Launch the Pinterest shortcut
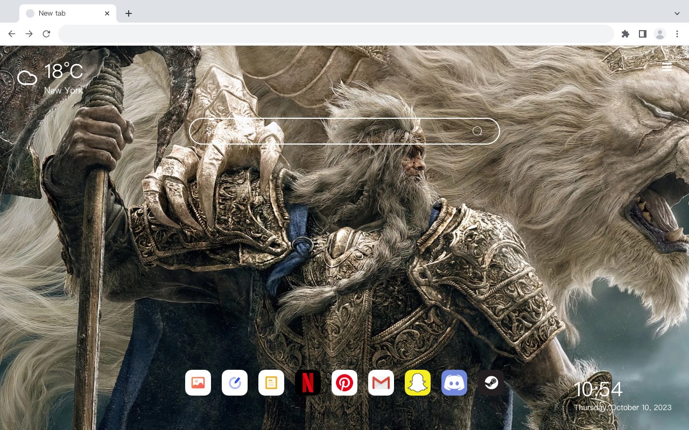Screen dimensions: 689x430 tap(344, 383)
